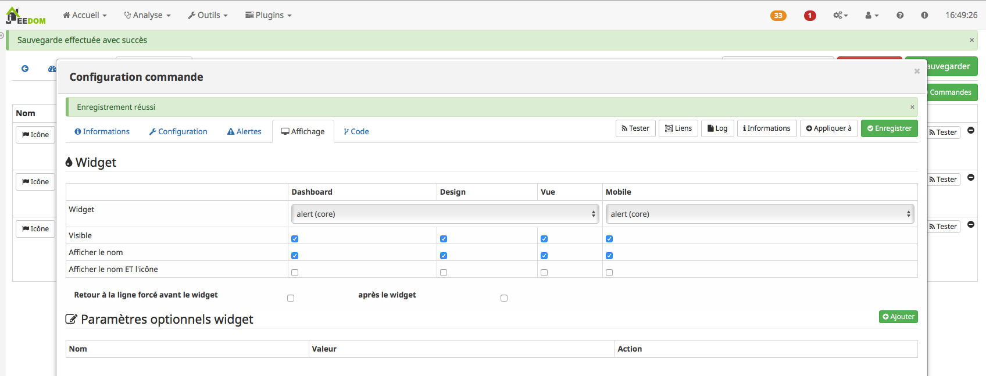Switch to the Alertes tab
Viewport: 986px width, 376px height.
pyautogui.click(x=244, y=131)
